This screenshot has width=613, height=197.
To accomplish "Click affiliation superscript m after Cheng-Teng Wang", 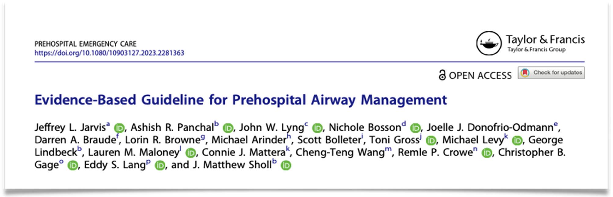I will tap(388, 149).
